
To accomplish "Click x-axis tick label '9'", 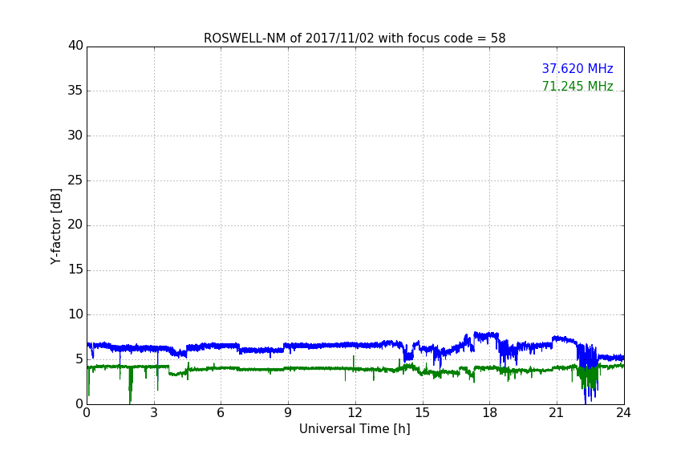I will [x=288, y=413].
